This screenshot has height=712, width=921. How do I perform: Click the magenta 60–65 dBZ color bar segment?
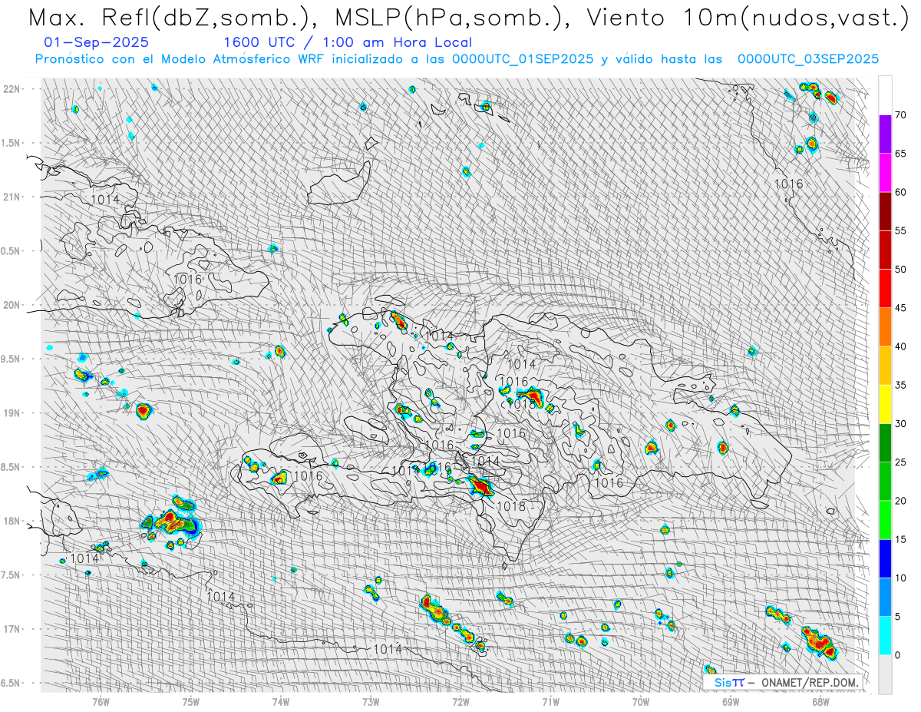coord(885,173)
